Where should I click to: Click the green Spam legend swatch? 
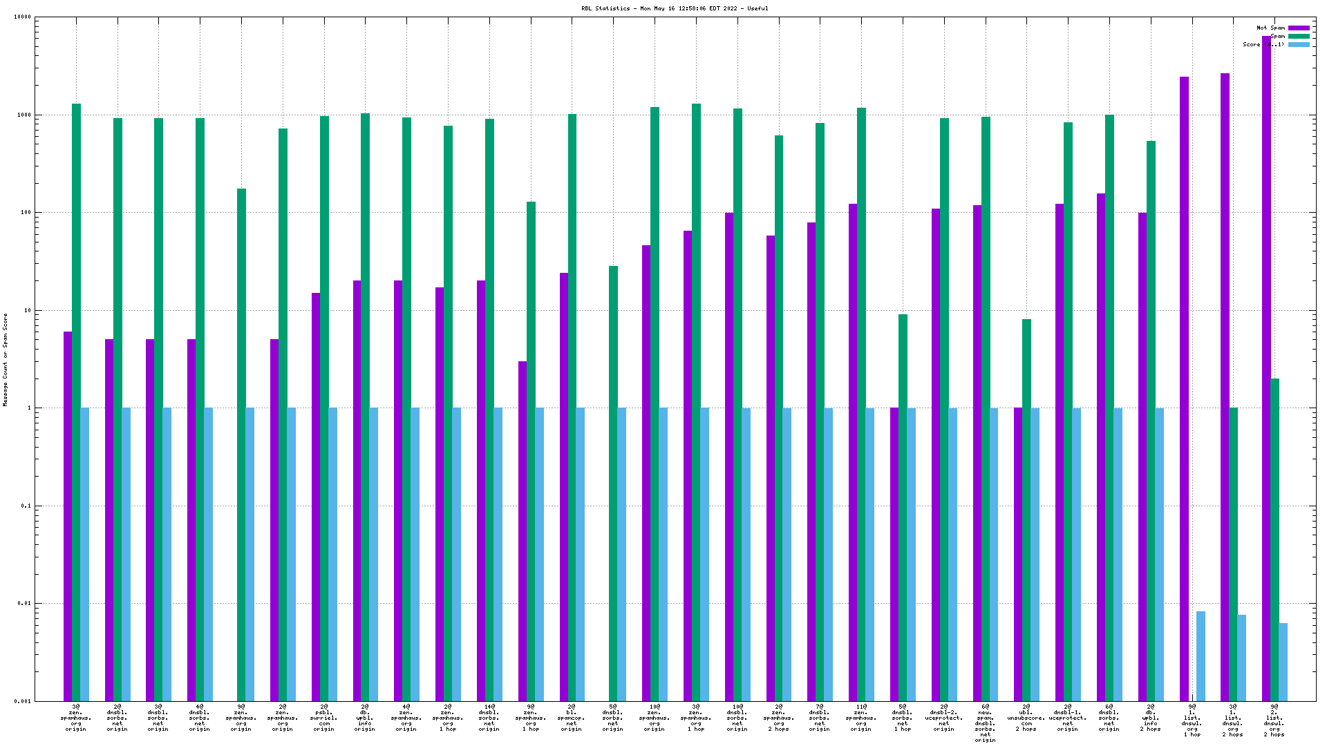point(1299,37)
